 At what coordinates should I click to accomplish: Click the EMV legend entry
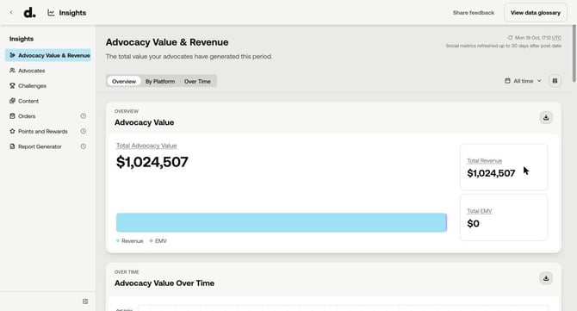click(158, 240)
